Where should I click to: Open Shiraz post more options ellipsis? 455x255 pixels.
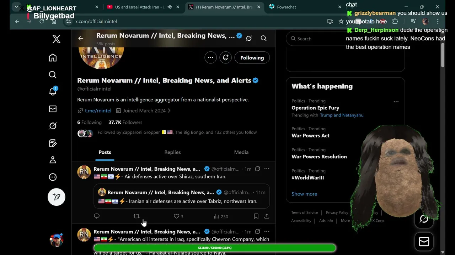(267, 169)
